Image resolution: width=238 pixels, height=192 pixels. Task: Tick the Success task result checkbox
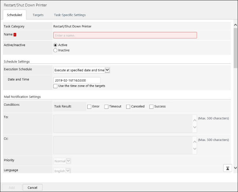click(151, 106)
